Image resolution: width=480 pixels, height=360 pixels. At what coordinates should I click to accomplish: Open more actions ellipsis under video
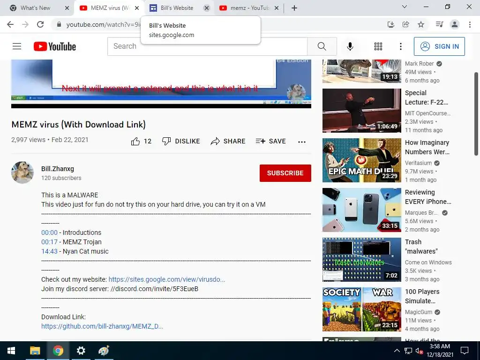point(302,142)
